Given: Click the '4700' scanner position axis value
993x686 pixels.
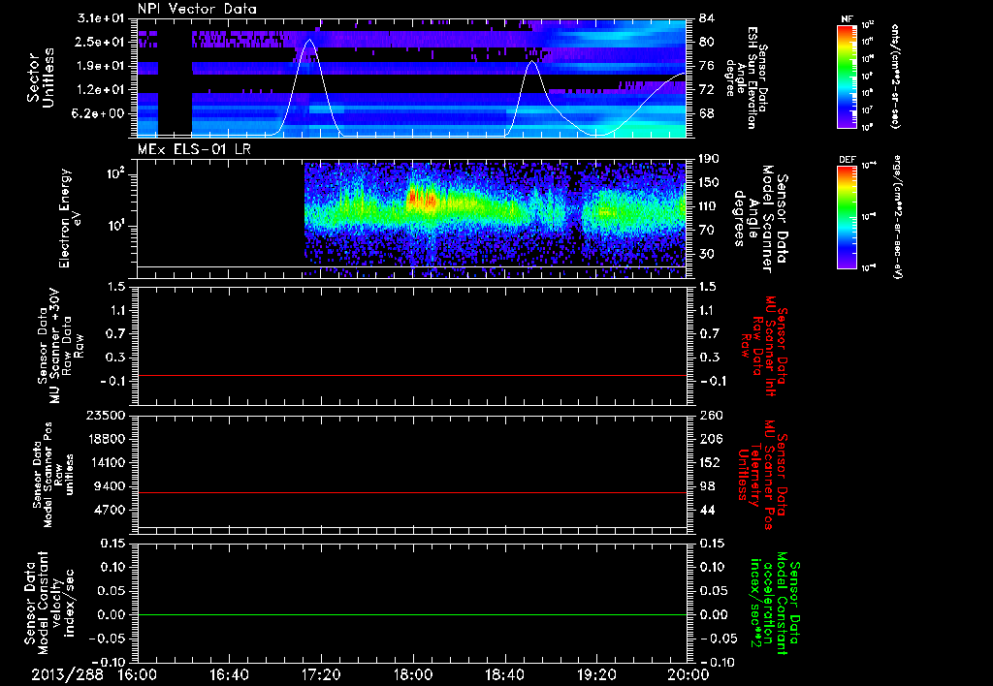Looking at the screenshot, I should (111, 510).
